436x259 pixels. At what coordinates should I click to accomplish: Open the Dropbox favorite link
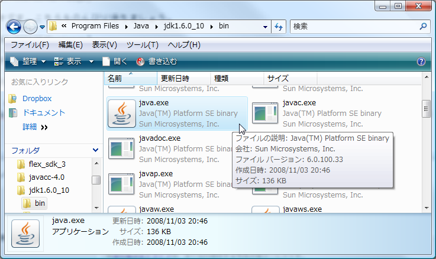37,98
